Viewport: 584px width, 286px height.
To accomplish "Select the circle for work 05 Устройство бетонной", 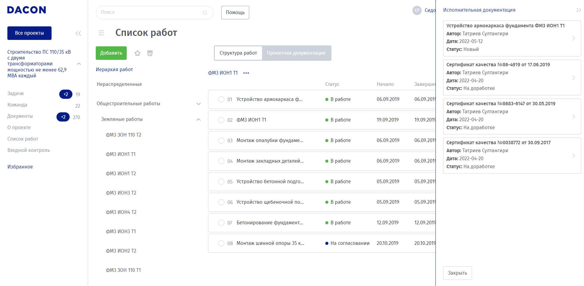I will point(221,182).
